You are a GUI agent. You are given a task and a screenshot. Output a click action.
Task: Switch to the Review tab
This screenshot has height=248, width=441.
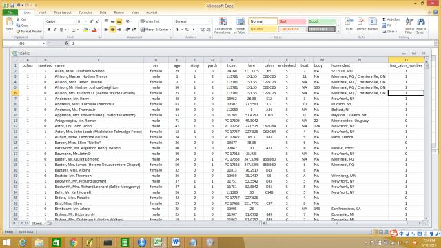[119, 12]
